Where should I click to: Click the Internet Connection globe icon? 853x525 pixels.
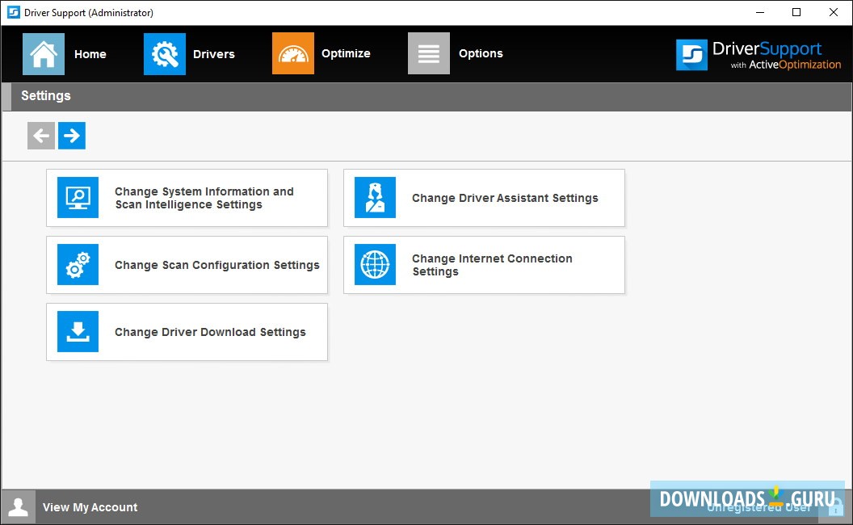point(376,264)
